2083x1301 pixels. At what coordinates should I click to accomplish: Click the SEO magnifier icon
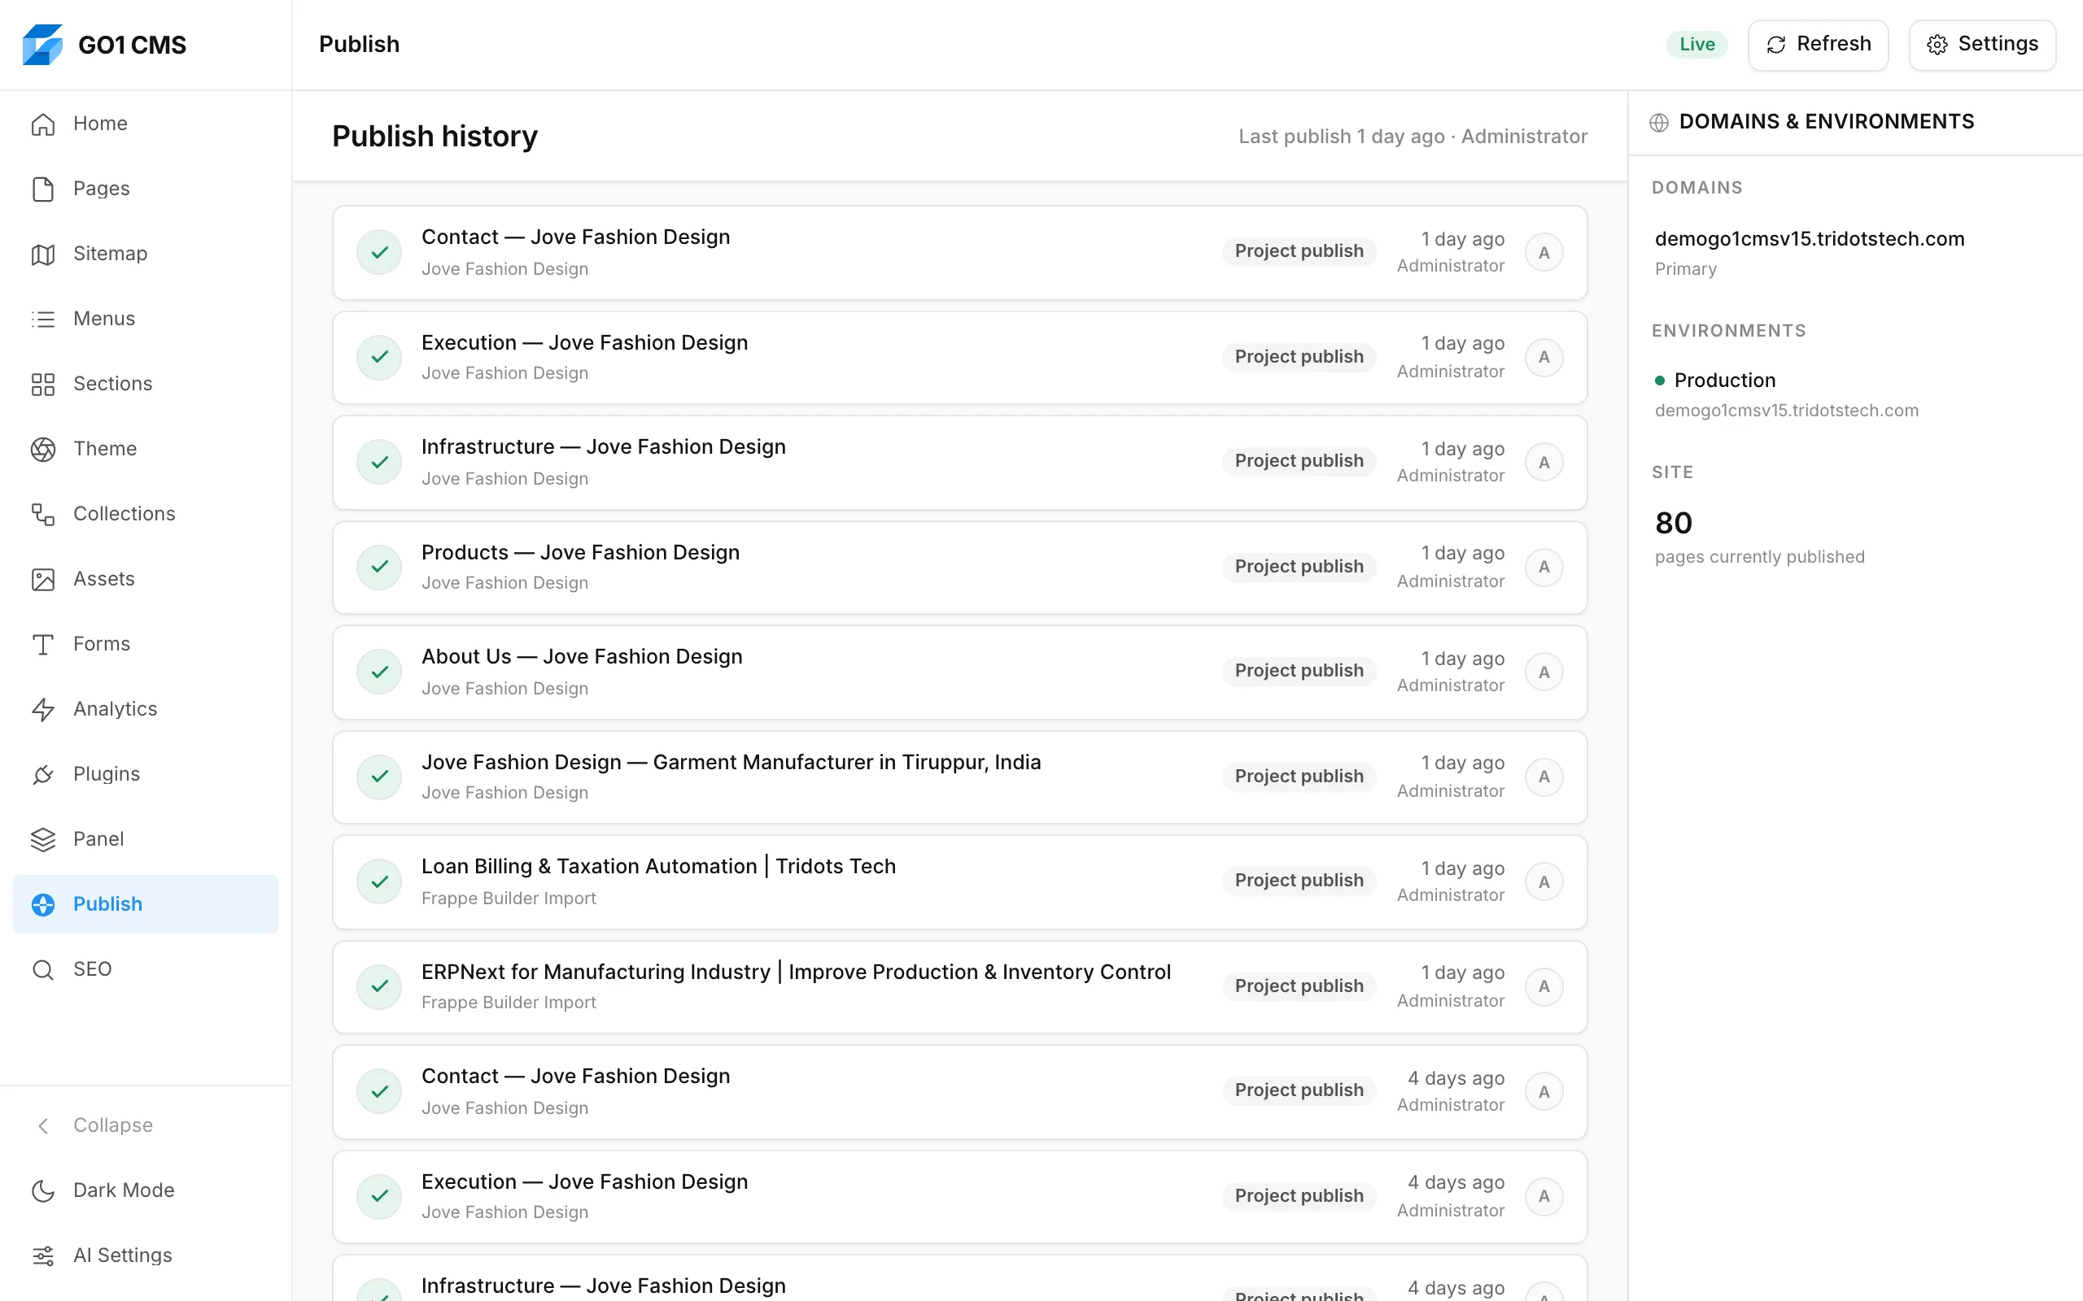pyautogui.click(x=43, y=970)
